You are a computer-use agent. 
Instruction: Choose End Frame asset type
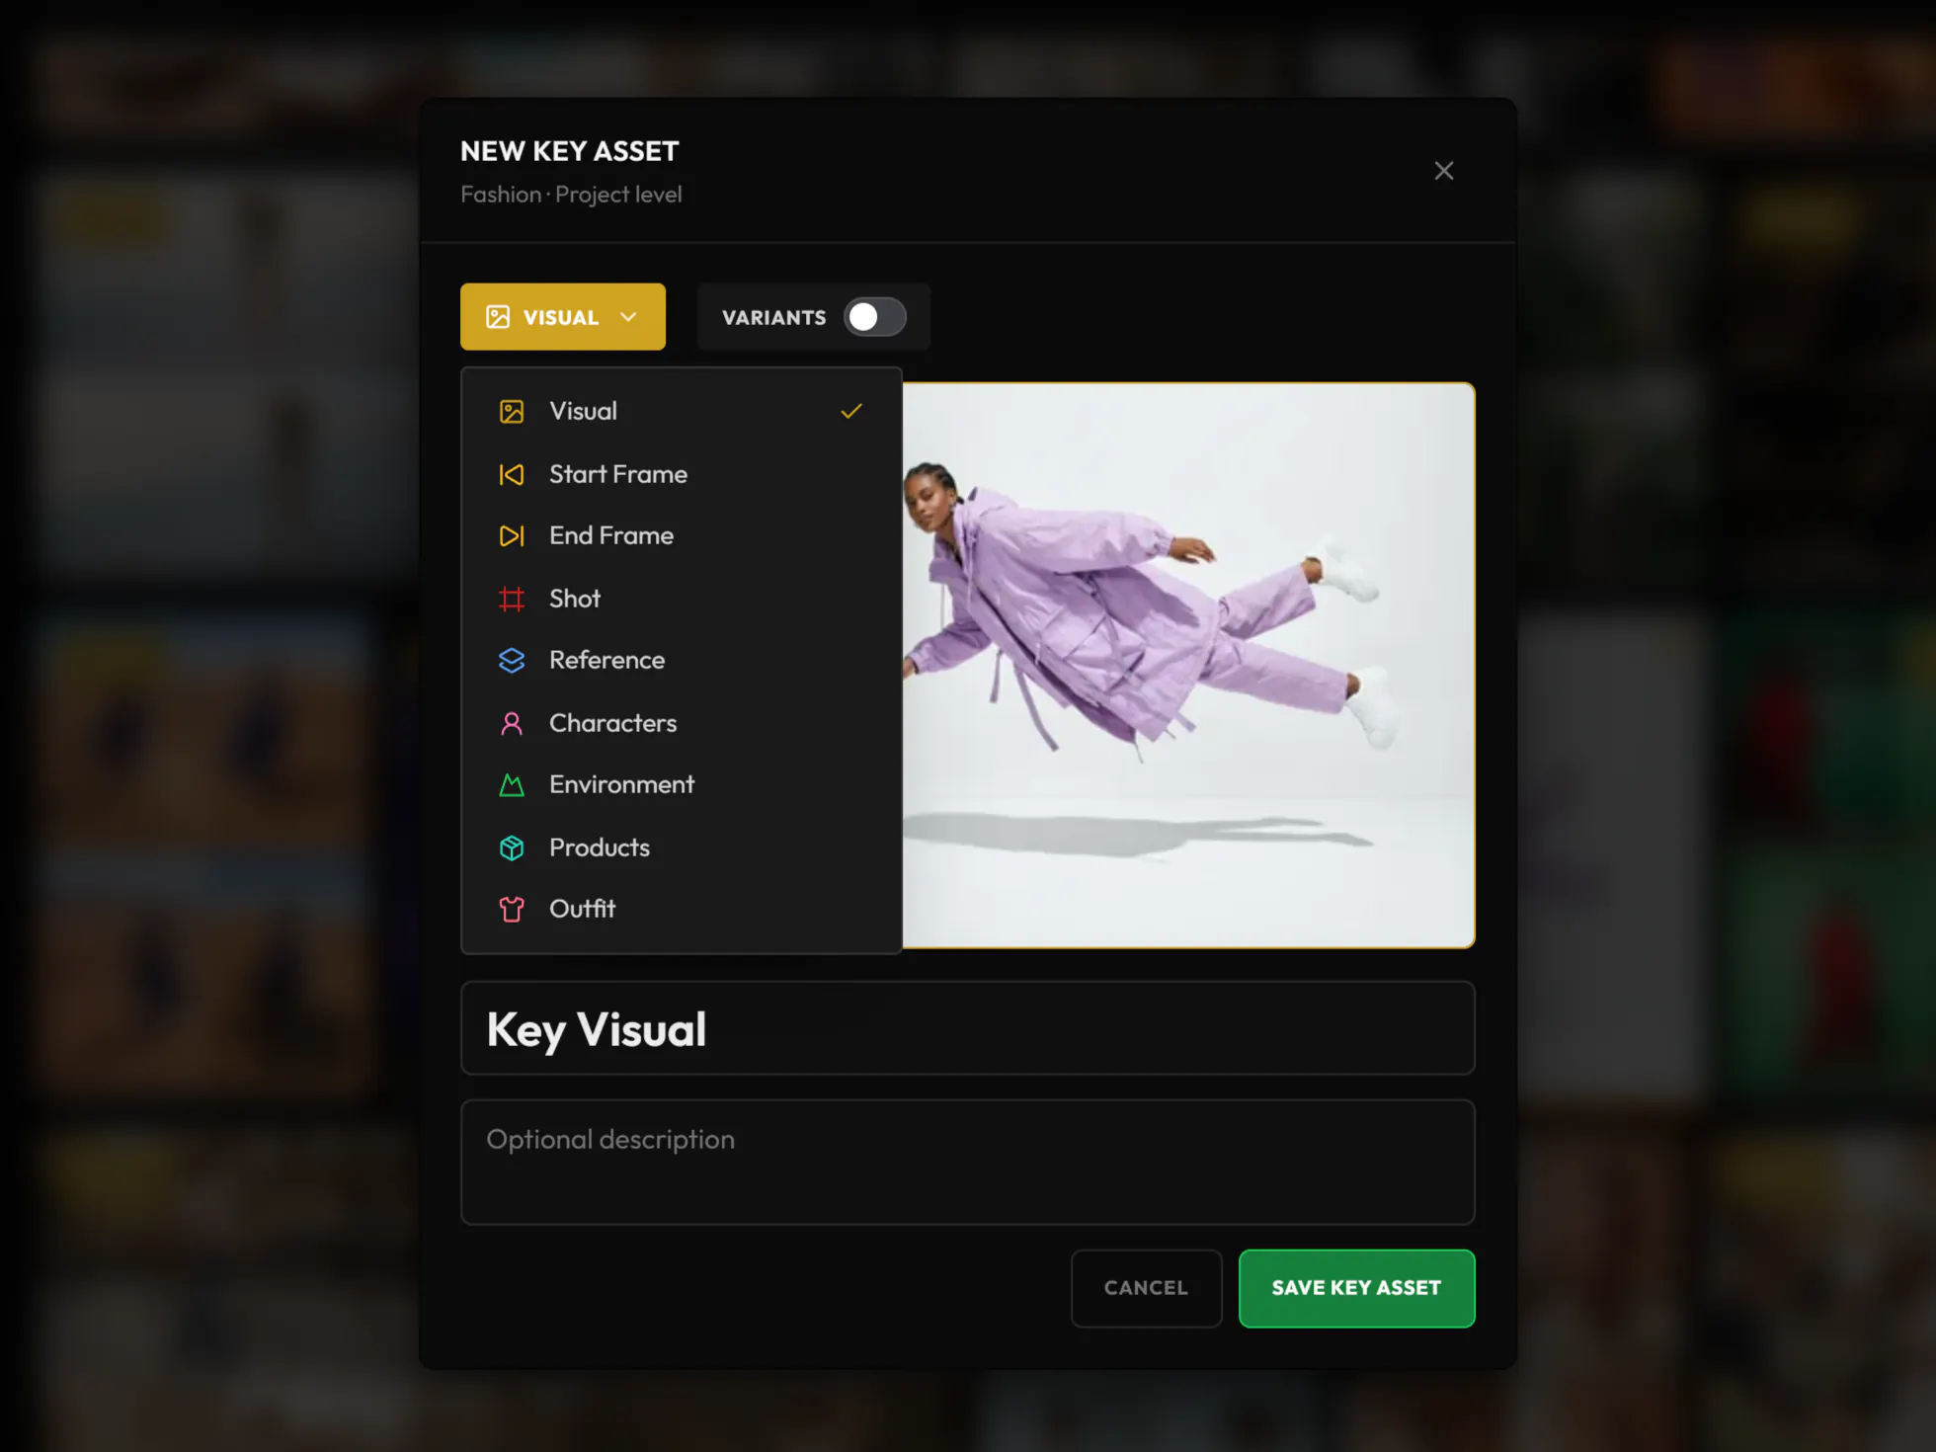682,535
